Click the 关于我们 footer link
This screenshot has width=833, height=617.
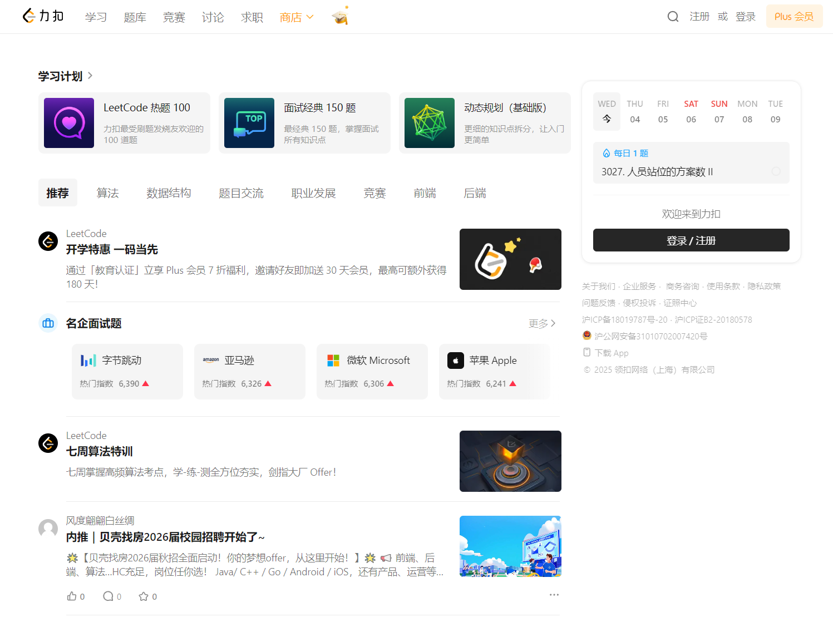[599, 286]
